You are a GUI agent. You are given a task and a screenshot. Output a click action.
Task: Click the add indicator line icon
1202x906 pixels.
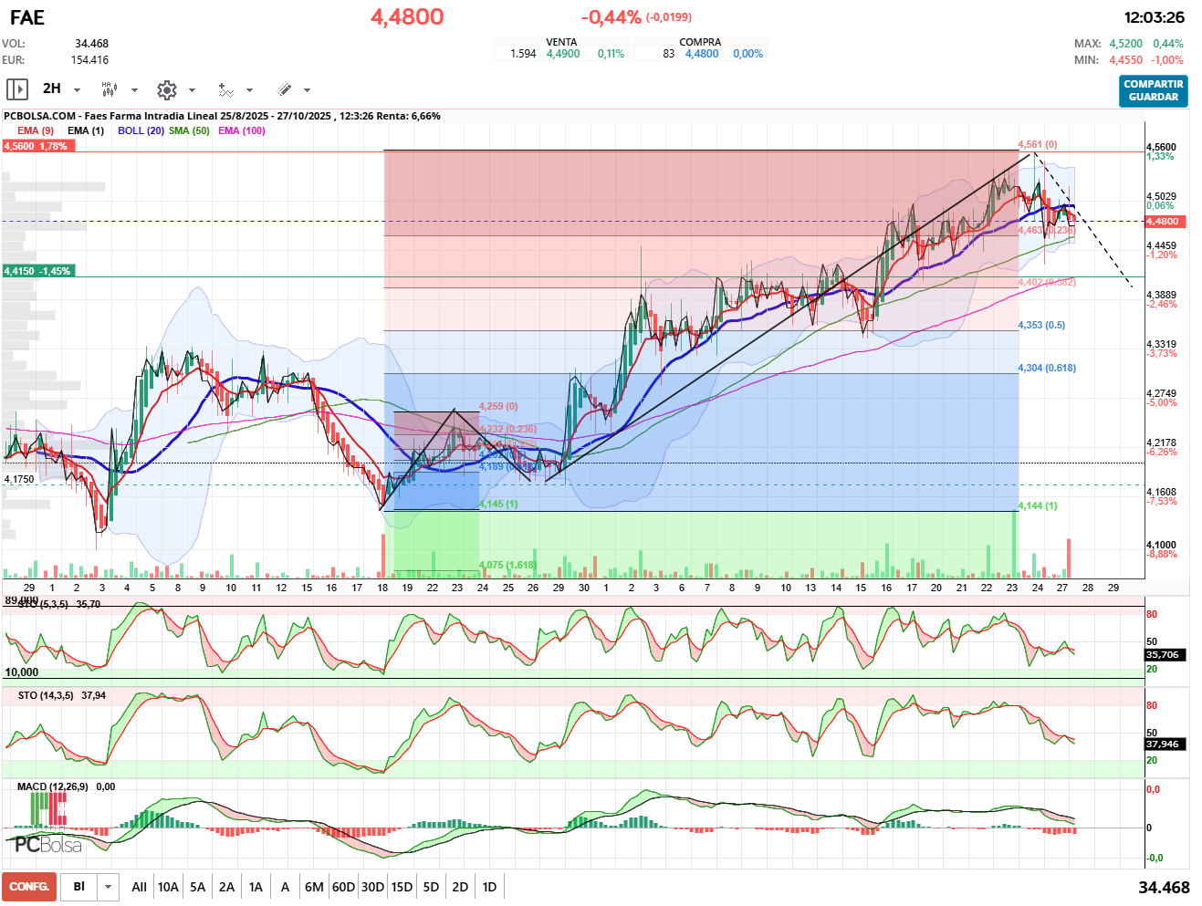pos(225,89)
